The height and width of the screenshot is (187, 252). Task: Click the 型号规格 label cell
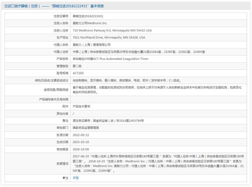coord(37,73)
